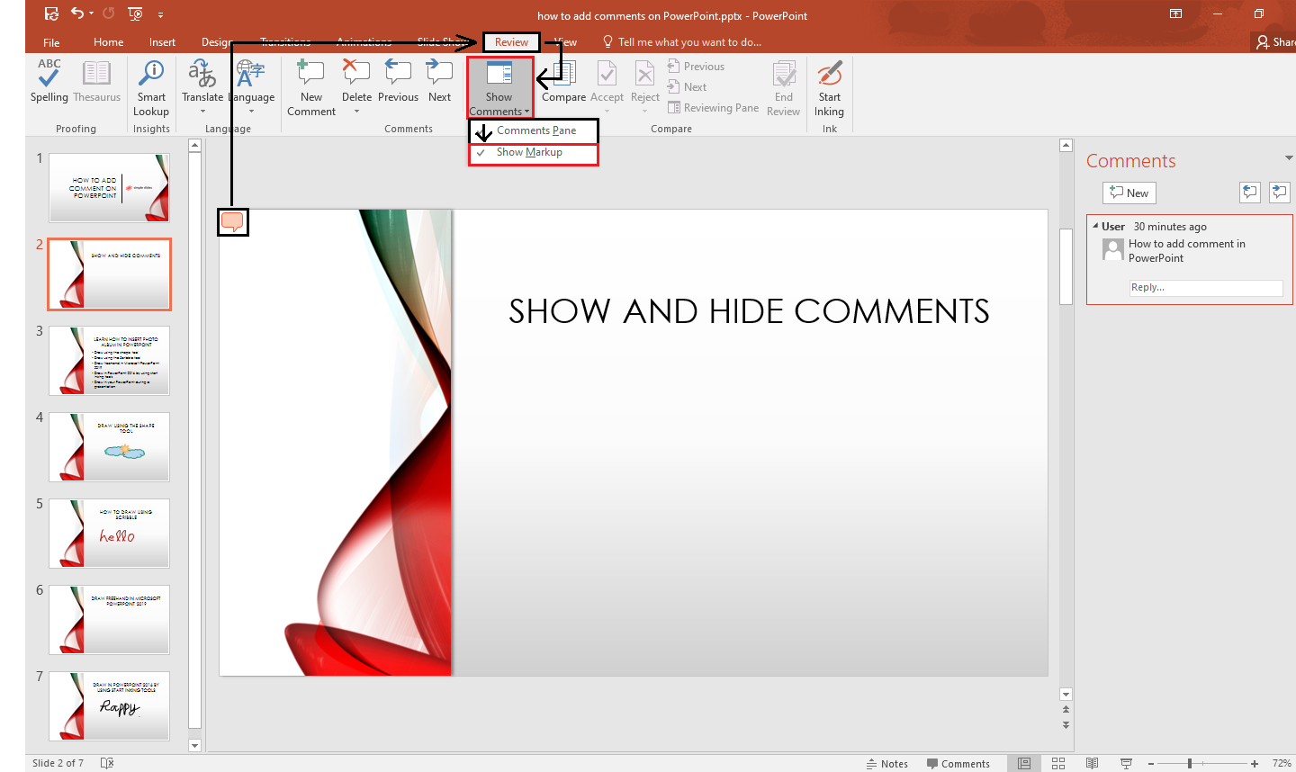Open the View tab
Viewport: 1296px width, 772px height.
click(565, 41)
